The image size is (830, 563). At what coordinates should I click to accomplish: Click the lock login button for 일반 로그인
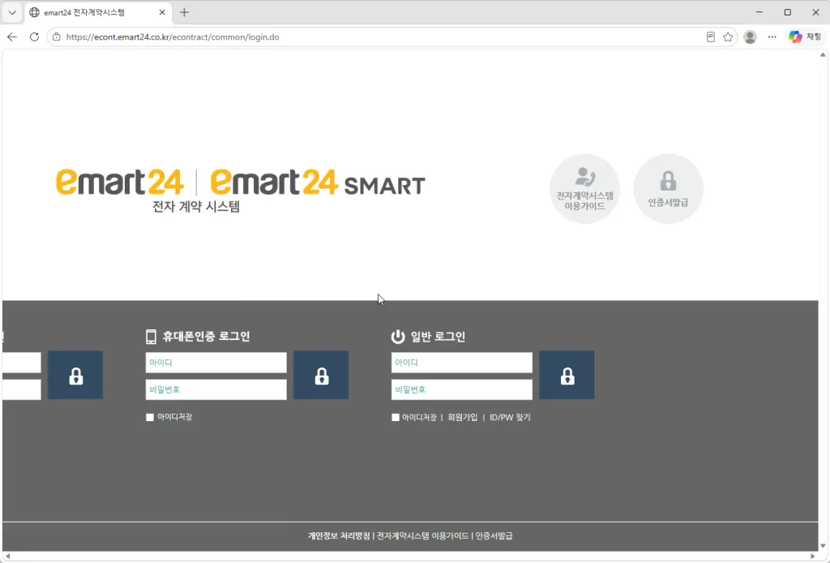(x=567, y=375)
